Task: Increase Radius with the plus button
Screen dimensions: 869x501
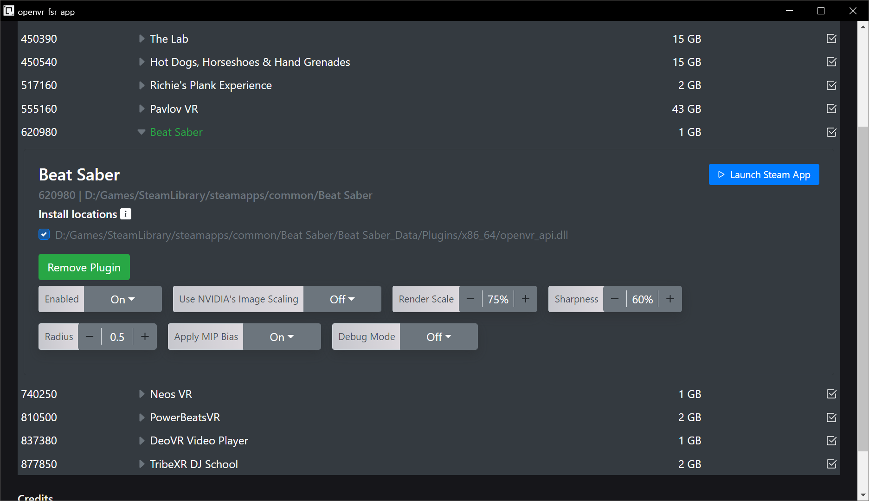Action: pyautogui.click(x=145, y=337)
